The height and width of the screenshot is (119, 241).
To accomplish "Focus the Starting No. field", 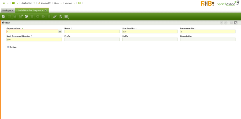I will pyautogui.click(x=150, y=31).
